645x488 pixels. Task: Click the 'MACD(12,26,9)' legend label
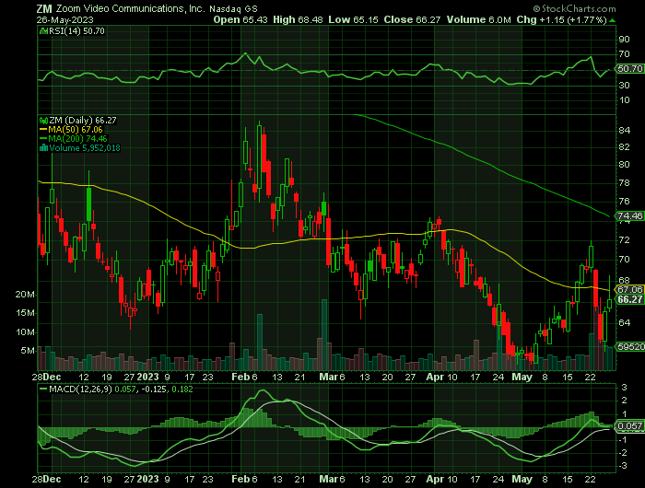pyautogui.click(x=80, y=389)
